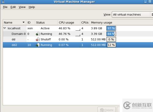This screenshot has height=112, width=153.
Task: Click the Shutoff status text
Action: 46,39
